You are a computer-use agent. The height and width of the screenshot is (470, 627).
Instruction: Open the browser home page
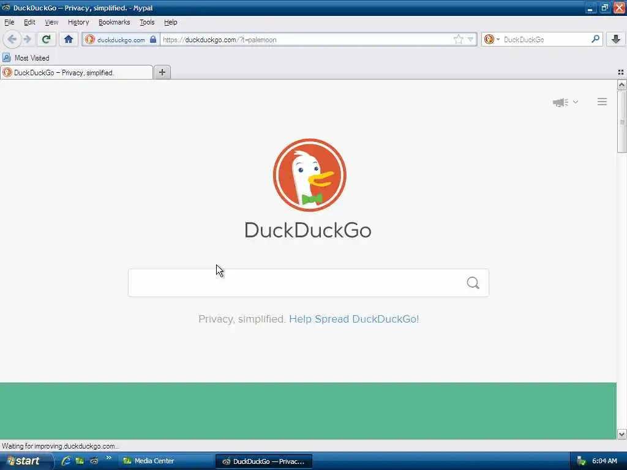[x=69, y=39]
